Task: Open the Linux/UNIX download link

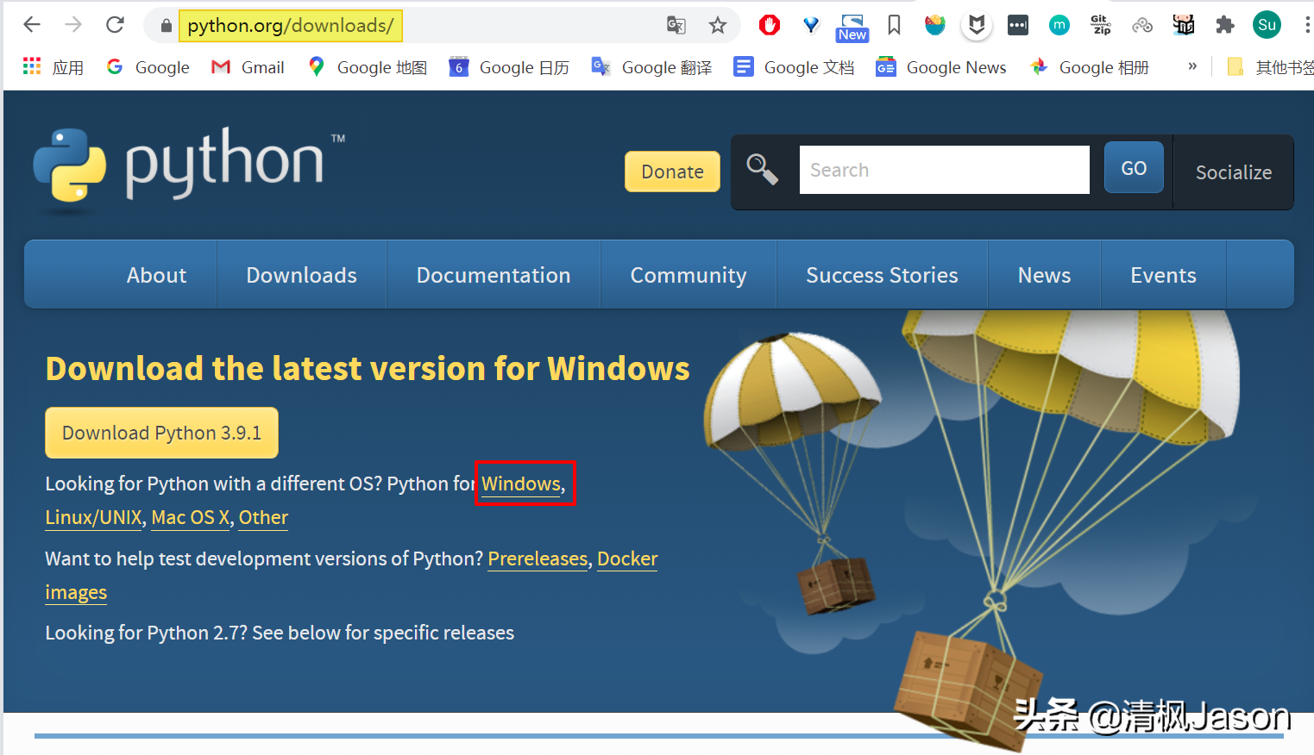Action: coord(93,517)
